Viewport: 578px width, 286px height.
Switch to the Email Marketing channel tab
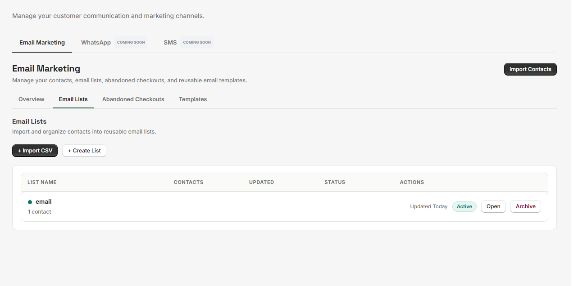tap(42, 43)
